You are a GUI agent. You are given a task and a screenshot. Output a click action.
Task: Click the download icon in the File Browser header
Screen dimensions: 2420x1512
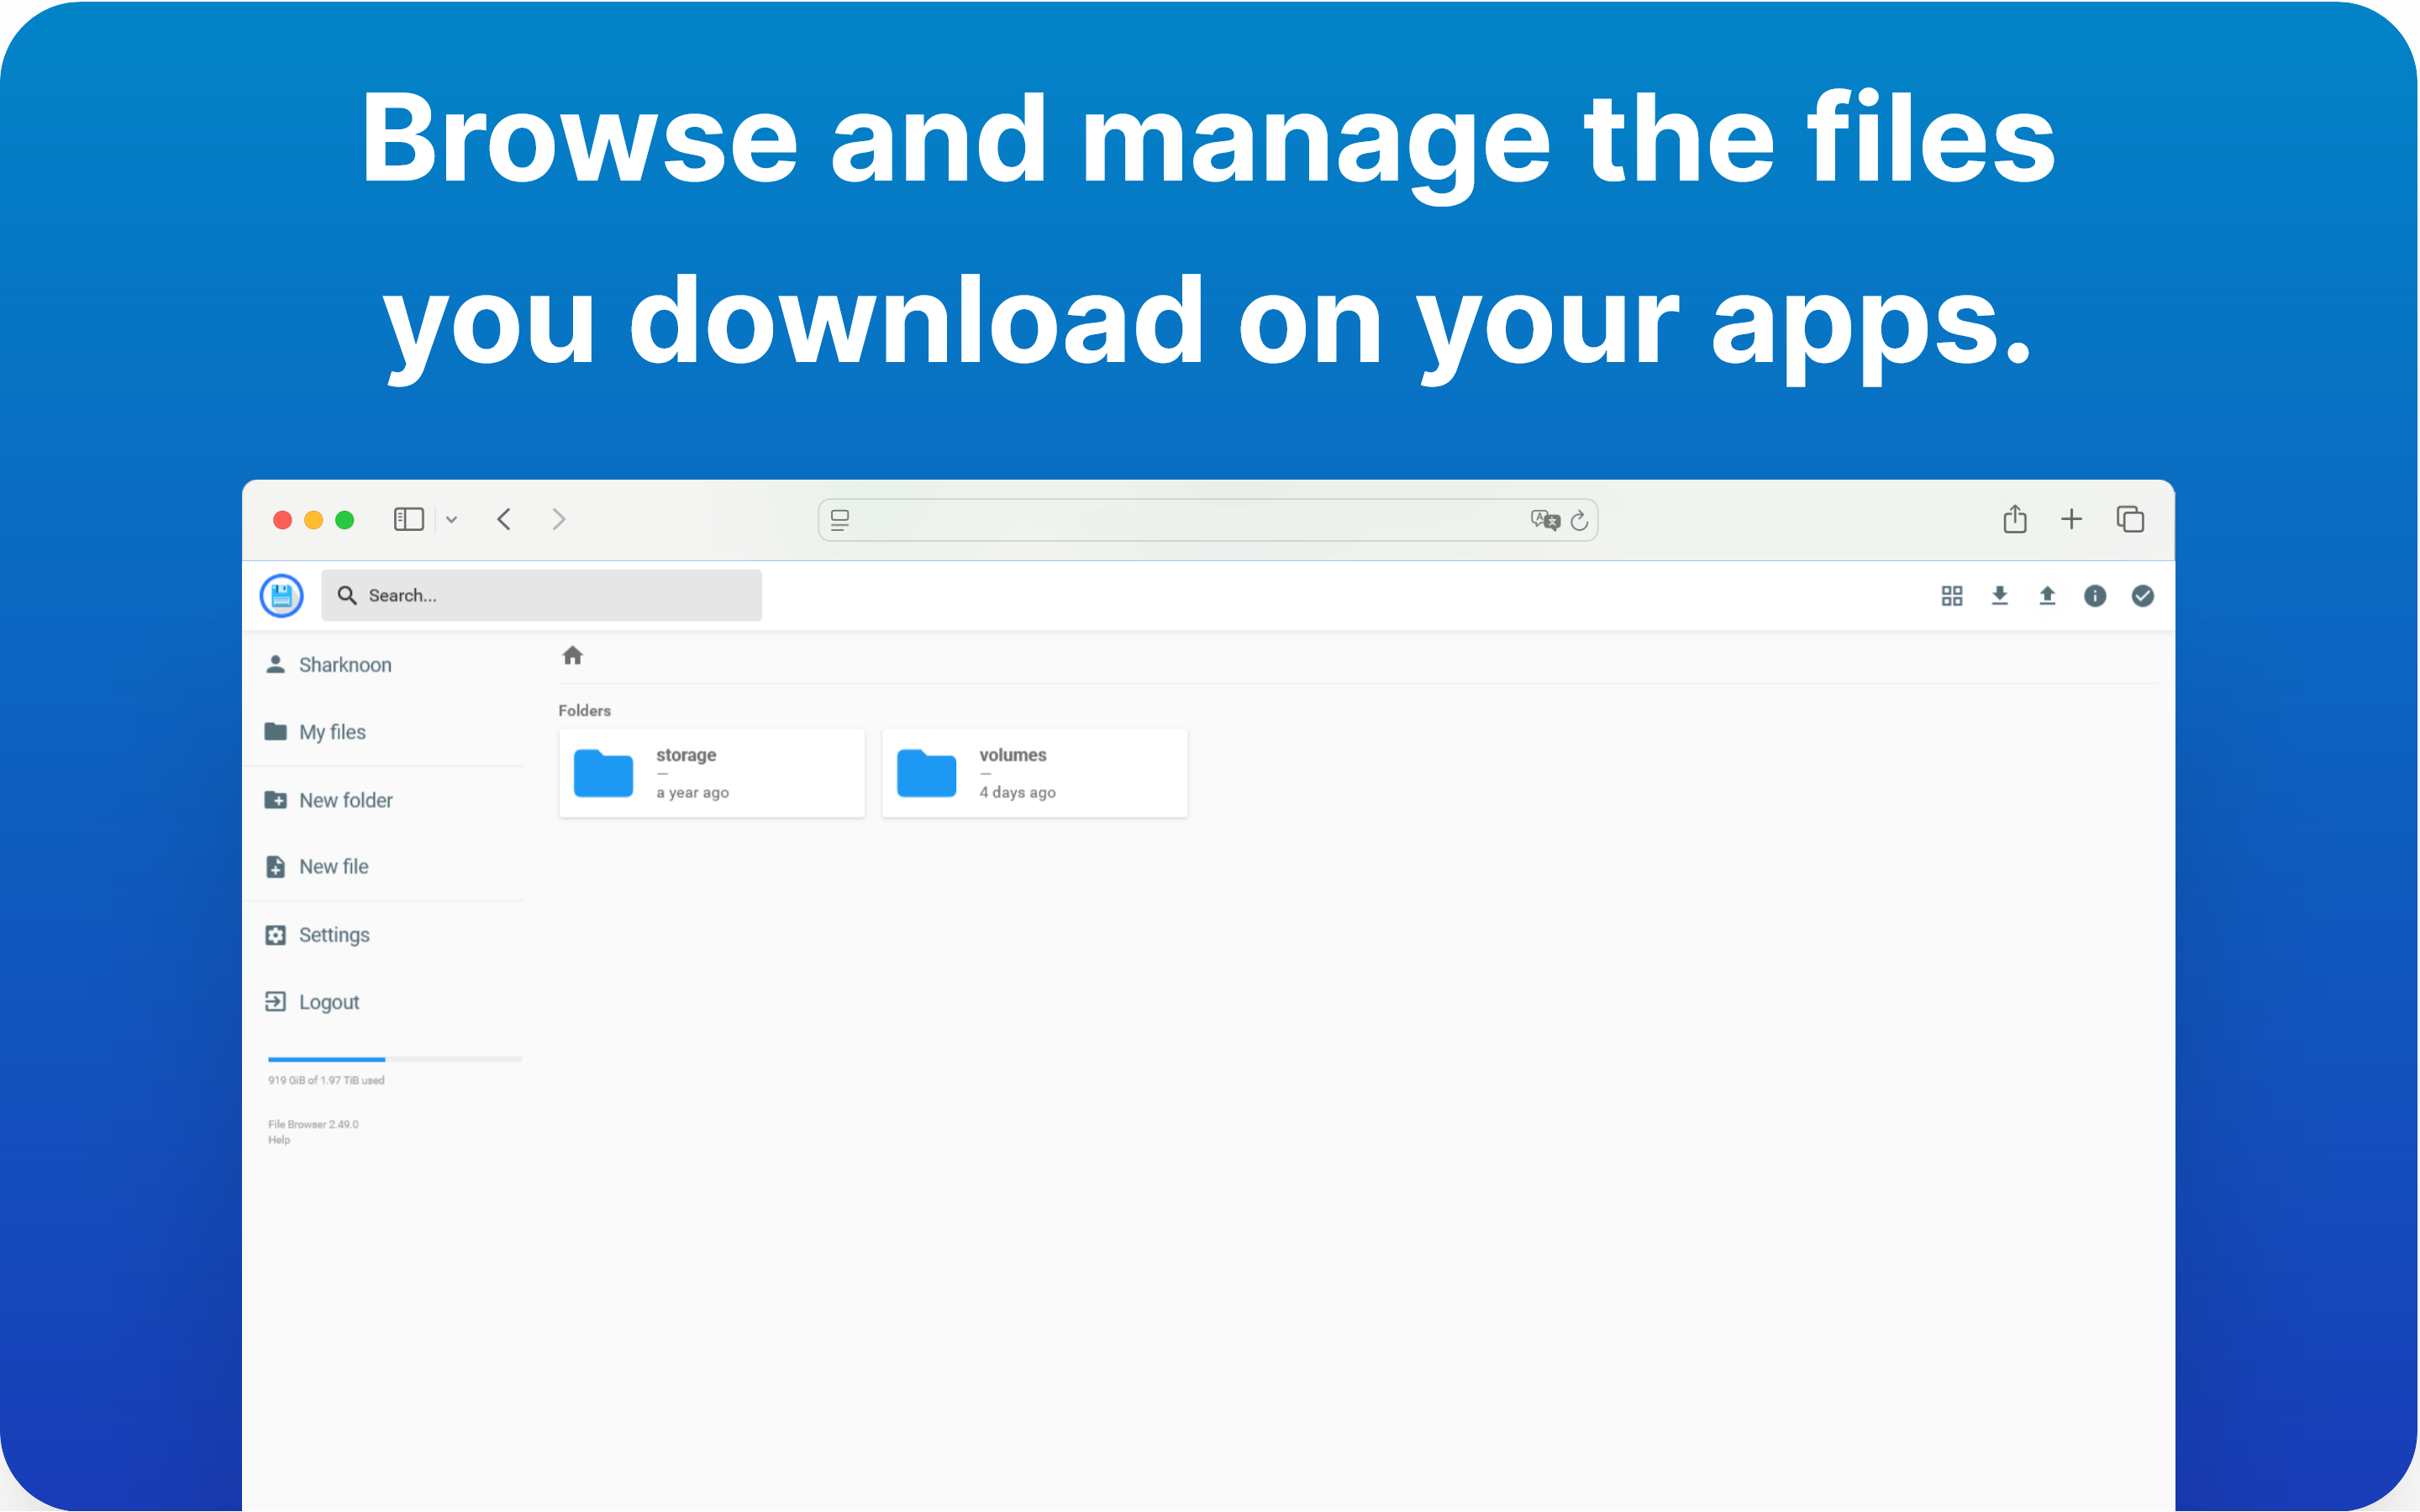click(x=1999, y=596)
